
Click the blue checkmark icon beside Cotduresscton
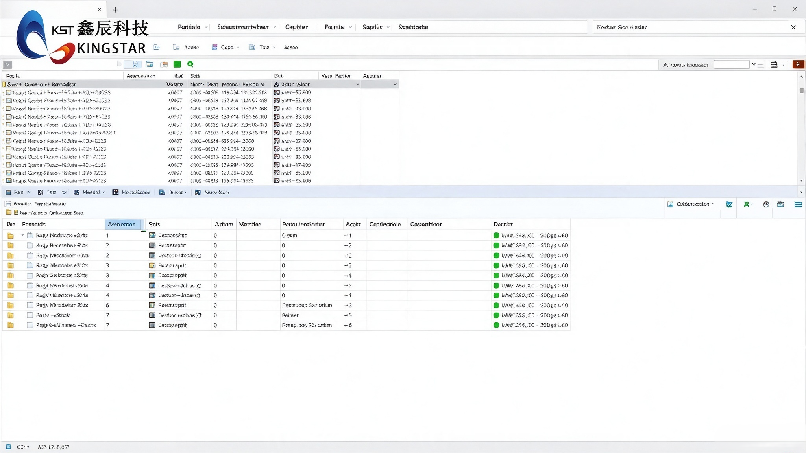(729, 204)
